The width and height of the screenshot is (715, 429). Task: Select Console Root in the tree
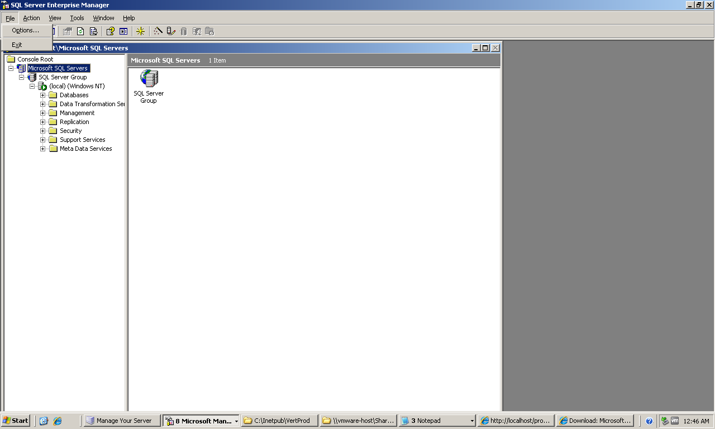click(x=35, y=59)
